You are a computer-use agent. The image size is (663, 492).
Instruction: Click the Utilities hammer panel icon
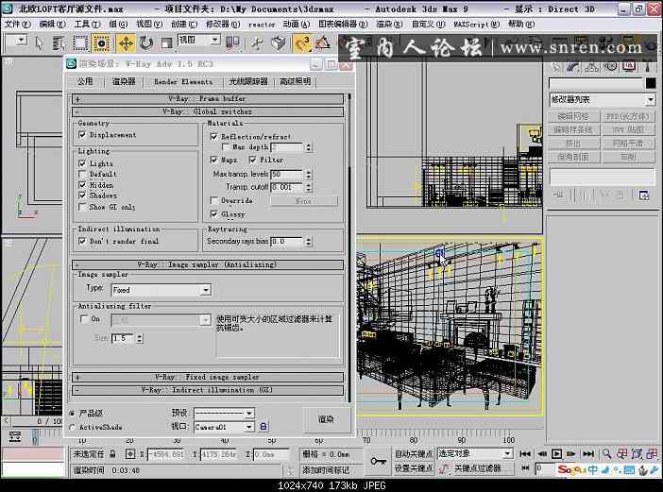(x=647, y=66)
